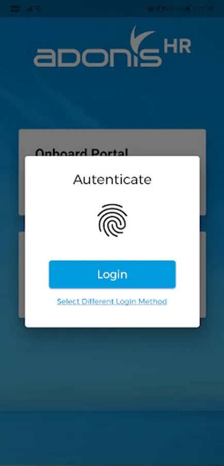Click the Adonis HR logo

pos(112,47)
